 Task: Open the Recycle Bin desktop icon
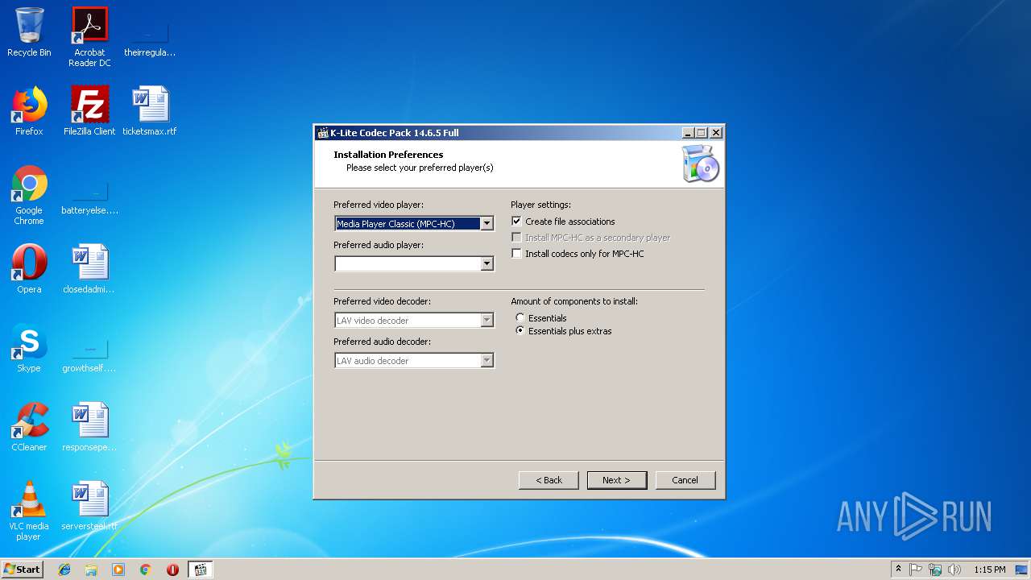[29, 32]
